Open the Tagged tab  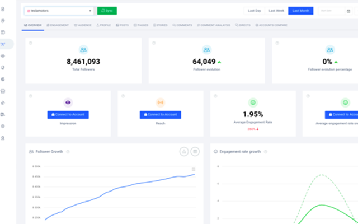pyautogui.click(x=141, y=25)
